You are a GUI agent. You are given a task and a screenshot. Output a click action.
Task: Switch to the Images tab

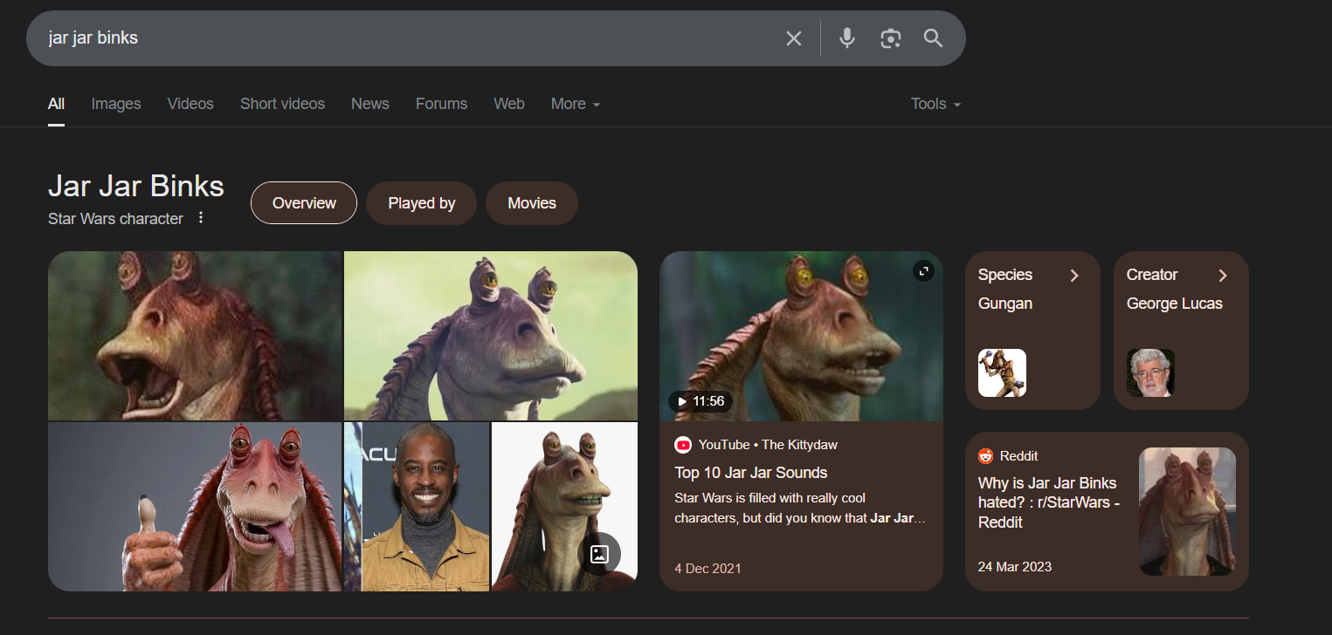116,104
